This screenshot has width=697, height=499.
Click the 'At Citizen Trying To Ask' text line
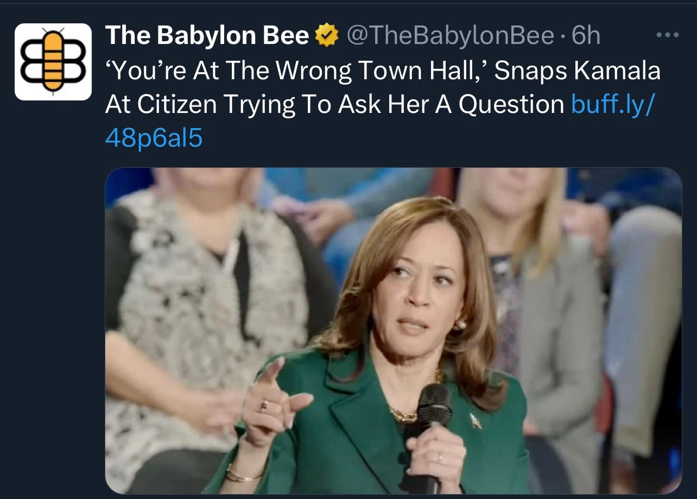pos(218,104)
